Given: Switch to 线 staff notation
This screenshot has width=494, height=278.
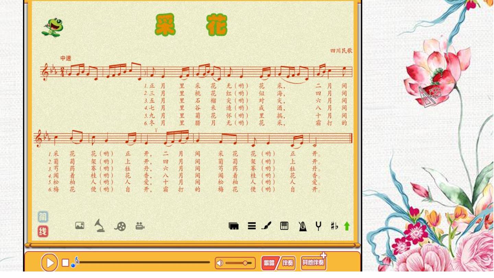Looking at the screenshot, I should click(43, 231).
